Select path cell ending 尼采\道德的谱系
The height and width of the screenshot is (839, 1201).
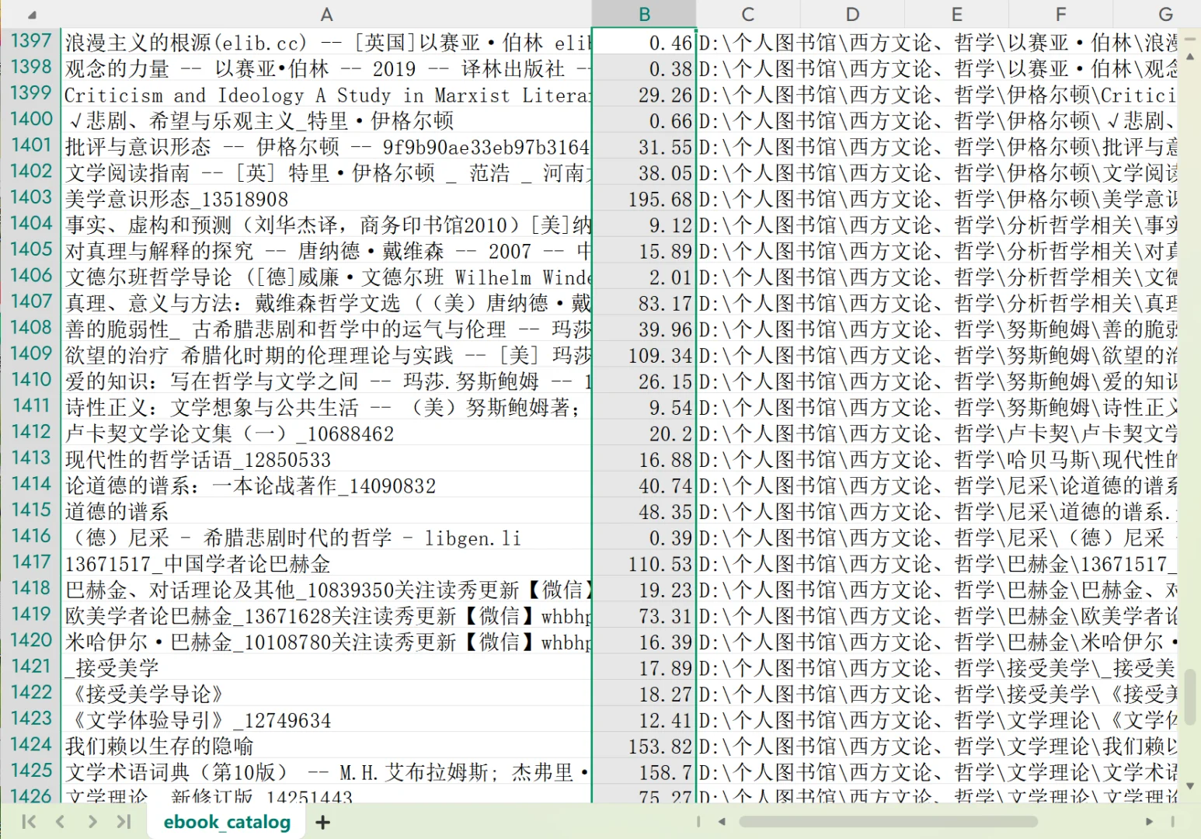(938, 511)
